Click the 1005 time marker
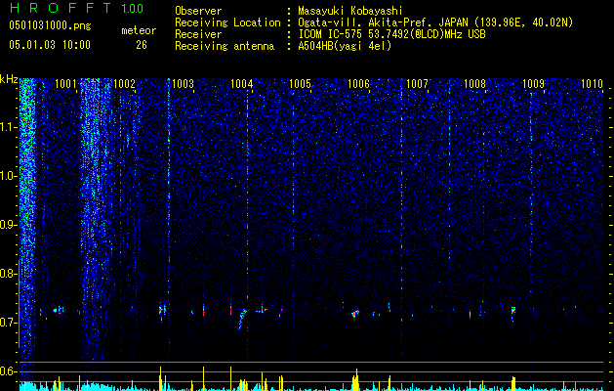 (300, 83)
